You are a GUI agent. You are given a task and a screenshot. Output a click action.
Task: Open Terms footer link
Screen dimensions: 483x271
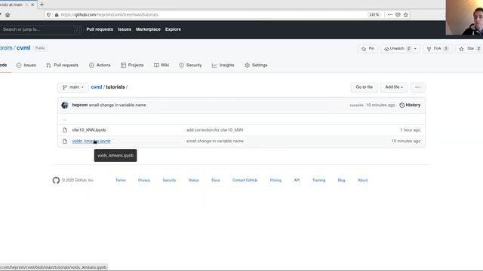(x=121, y=180)
